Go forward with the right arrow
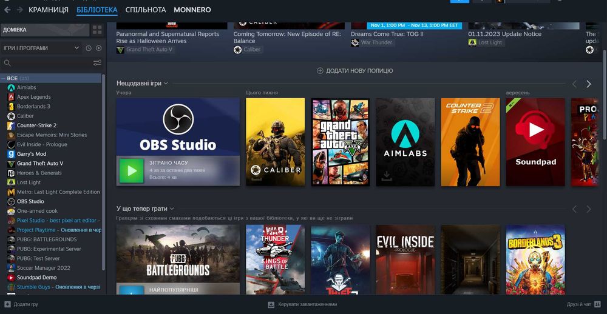 click(x=19, y=10)
